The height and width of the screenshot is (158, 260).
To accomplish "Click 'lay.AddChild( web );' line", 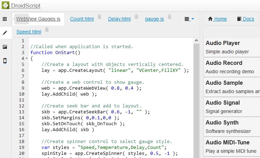I will 69,94.
